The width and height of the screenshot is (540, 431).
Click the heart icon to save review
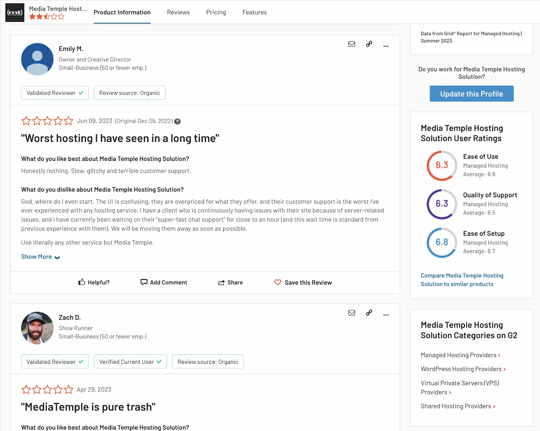pyautogui.click(x=278, y=282)
